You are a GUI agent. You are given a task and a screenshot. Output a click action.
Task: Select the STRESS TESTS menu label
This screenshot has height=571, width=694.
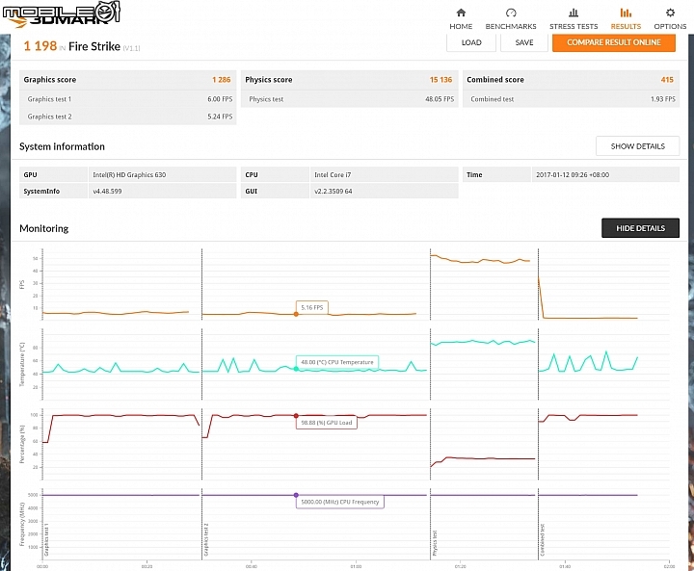[574, 27]
